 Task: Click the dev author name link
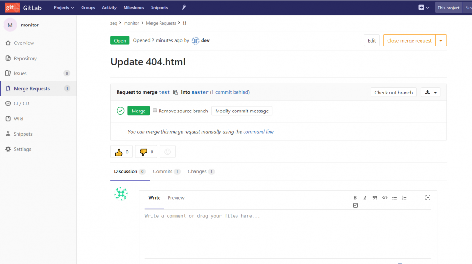tap(205, 40)
